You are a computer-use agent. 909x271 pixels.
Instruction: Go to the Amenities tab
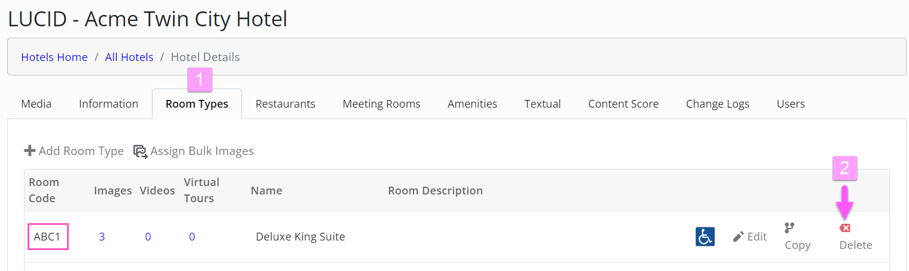click(473, 104)
